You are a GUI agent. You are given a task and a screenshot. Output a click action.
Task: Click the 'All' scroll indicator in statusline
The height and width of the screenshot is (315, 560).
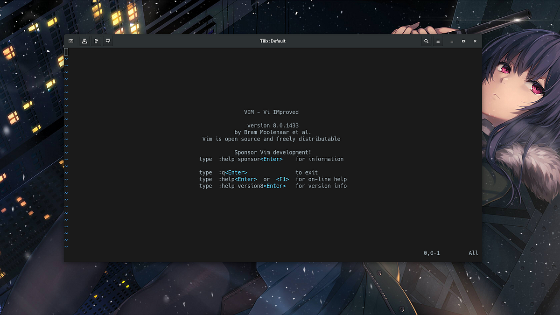(x=473, y=253)
